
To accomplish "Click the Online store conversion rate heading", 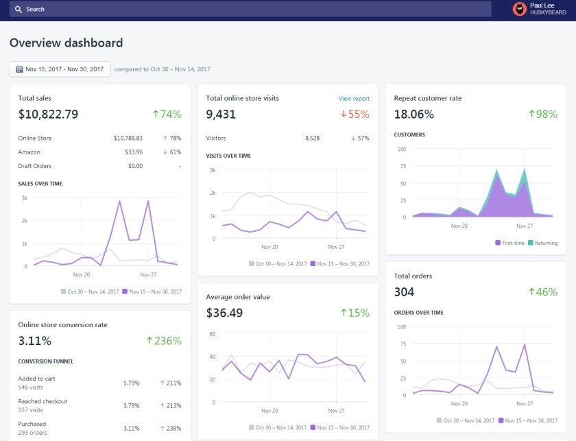I will click(62, 324).
